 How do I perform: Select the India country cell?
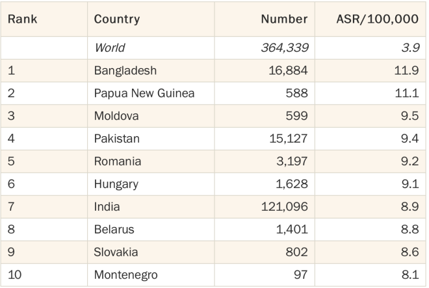click(x=107, y=206)
